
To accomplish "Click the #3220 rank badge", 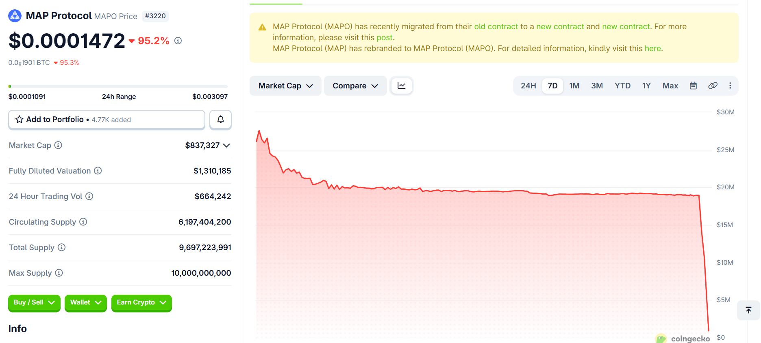I will tap(156, 16).
